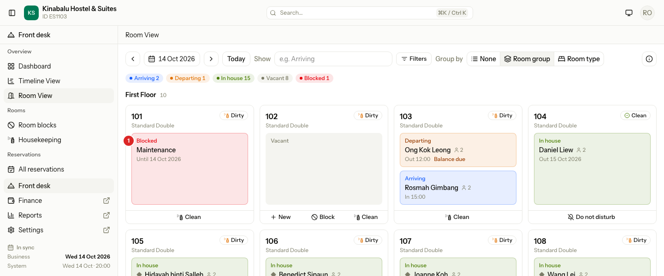Open the date picker for 14 Oct 2026
The image size is (664, 276).
tap(172, 59)
